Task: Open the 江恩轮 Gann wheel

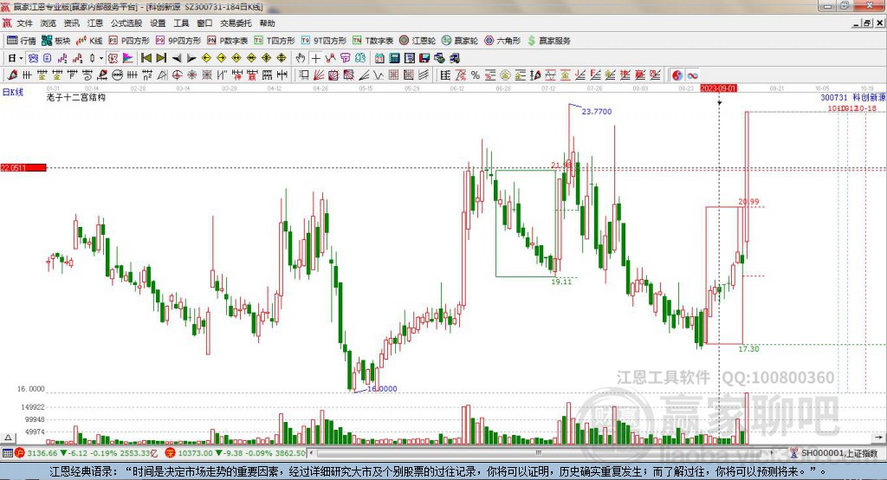Action: pos(418,40)
